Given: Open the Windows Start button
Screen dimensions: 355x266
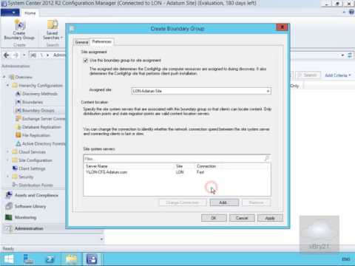Looking at the screenshot, I should (x=9, y=259).
